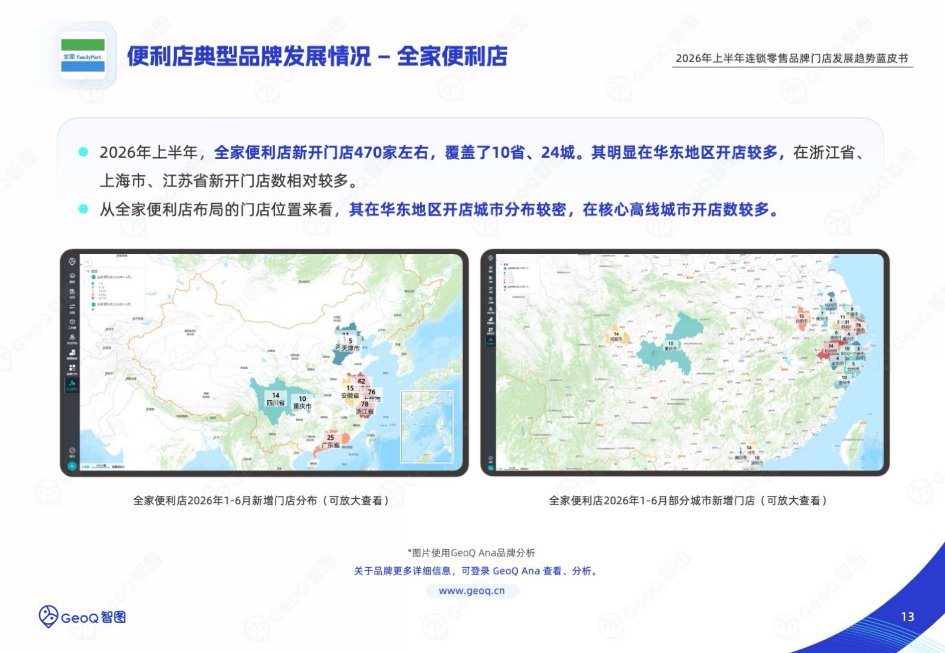Click the blue line about logging into GeoQ Ana
The height and width of the screenshot is (653, 945).
pos(476,571)
